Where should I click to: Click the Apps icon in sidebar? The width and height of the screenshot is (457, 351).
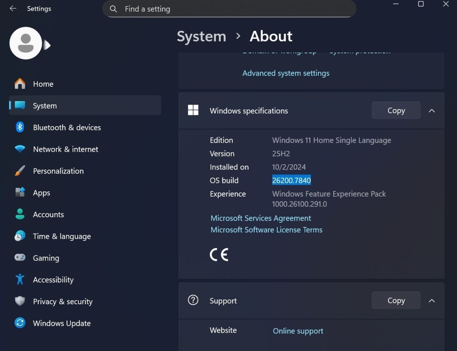pos(20,192)
